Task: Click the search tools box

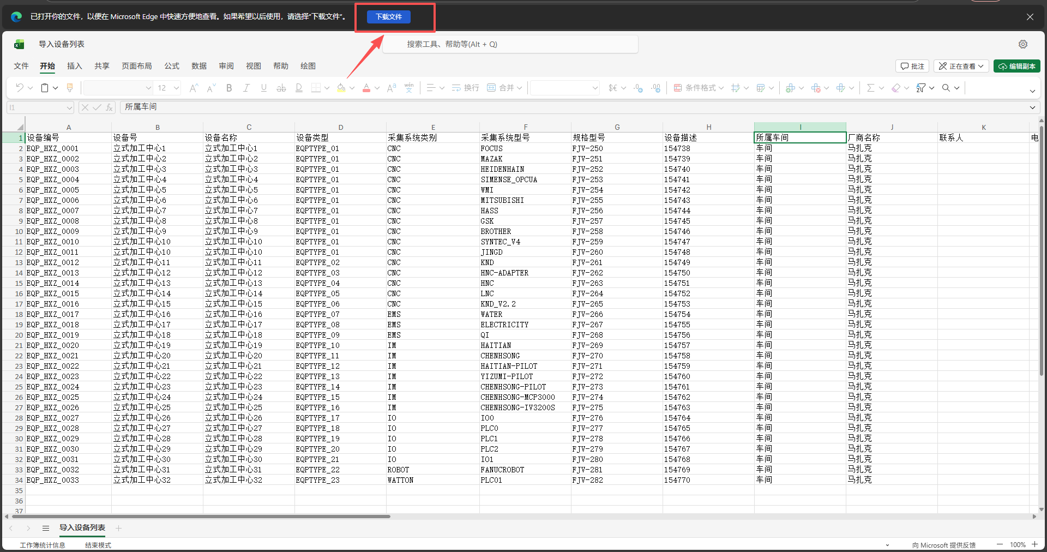Action: click(510, 44)
